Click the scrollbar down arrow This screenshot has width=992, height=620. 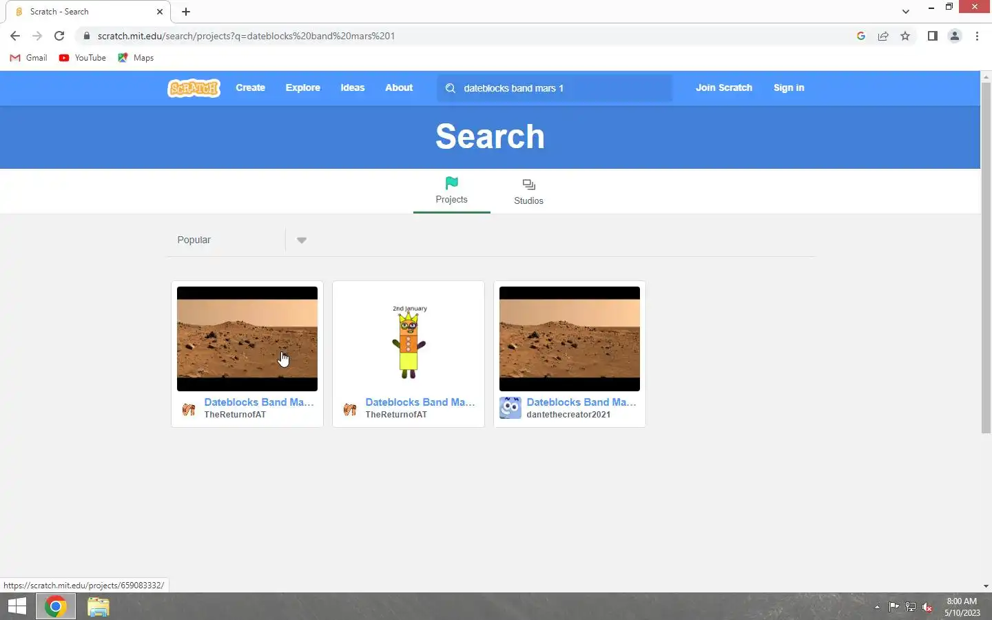click(x=986, y=586)
